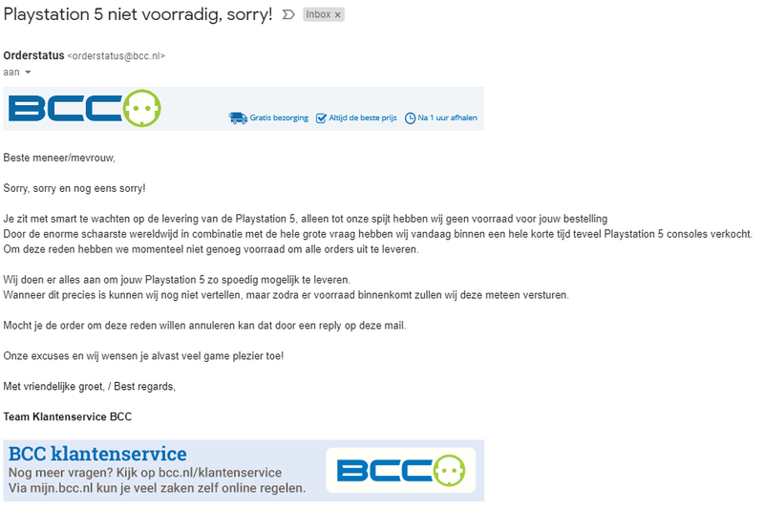Viewport: 764px width, 532px height.
Task: Open the 'Altijd de beste prijs' link
Action: click(363, 118)
